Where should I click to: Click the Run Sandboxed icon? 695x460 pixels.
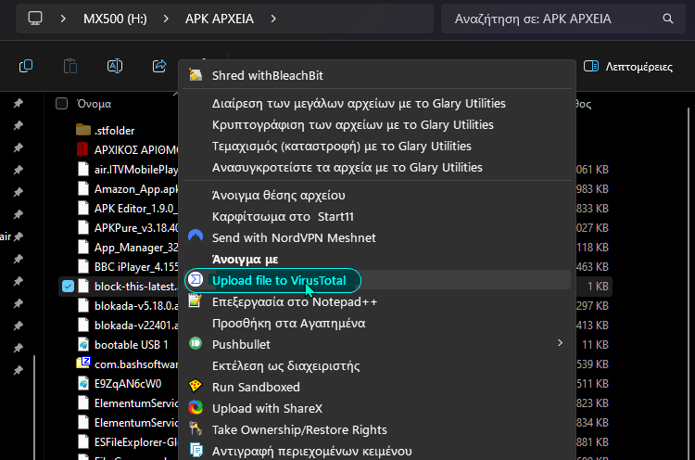tap(196, 386)
